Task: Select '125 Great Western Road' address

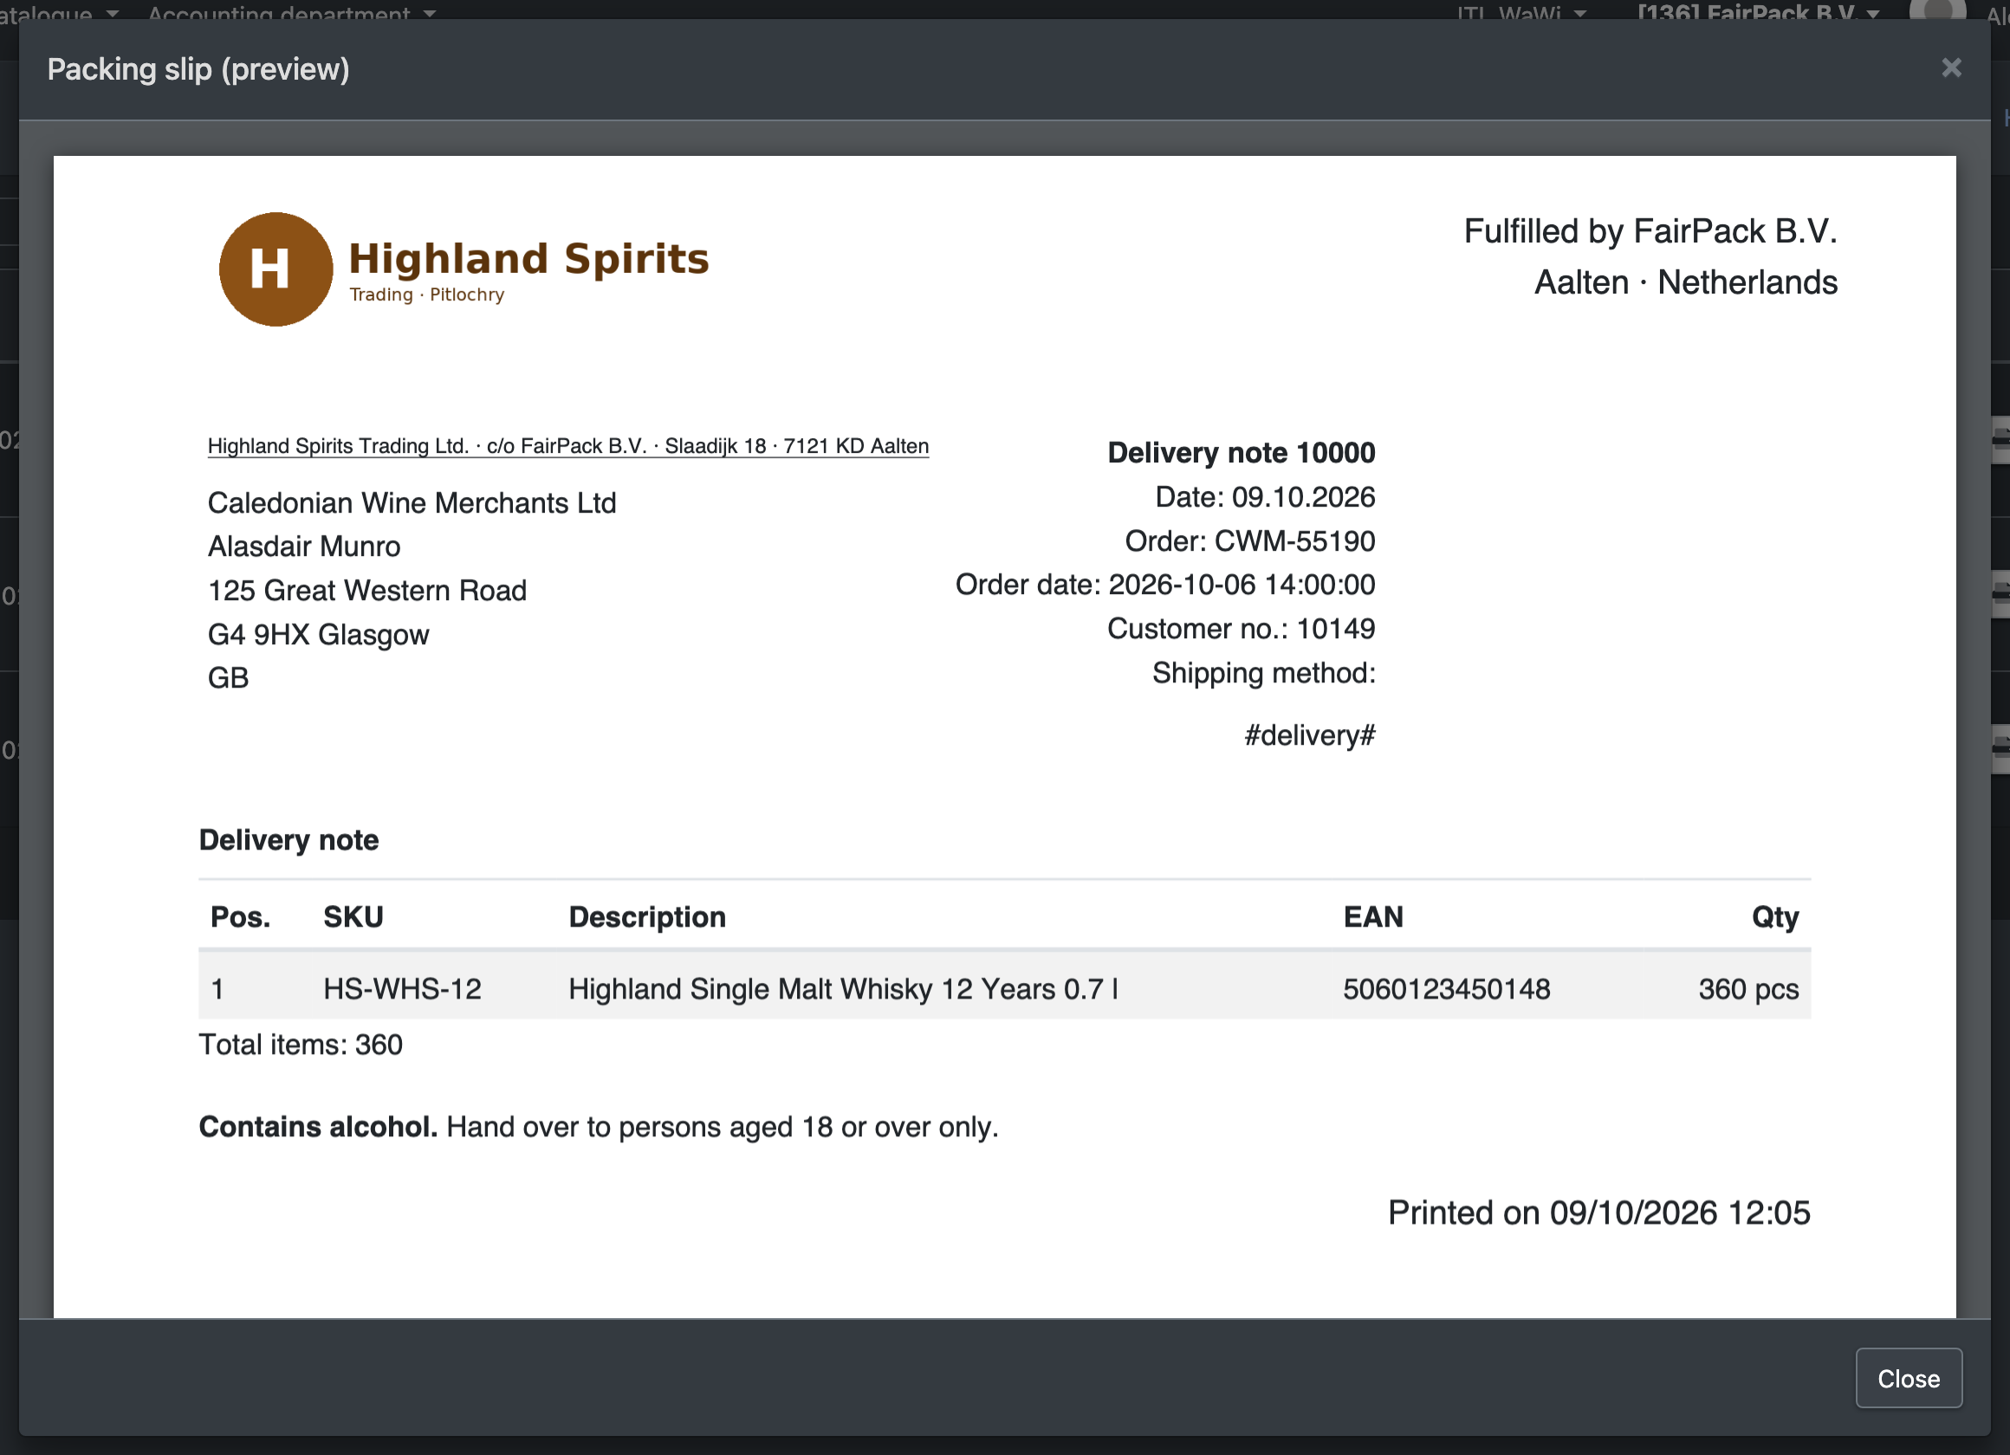Action: tap(366, 590)
